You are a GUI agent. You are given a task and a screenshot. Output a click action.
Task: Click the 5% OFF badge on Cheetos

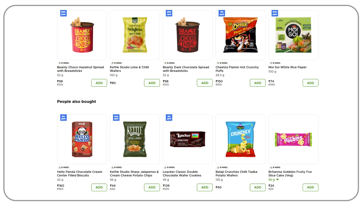tap(222, 13)
